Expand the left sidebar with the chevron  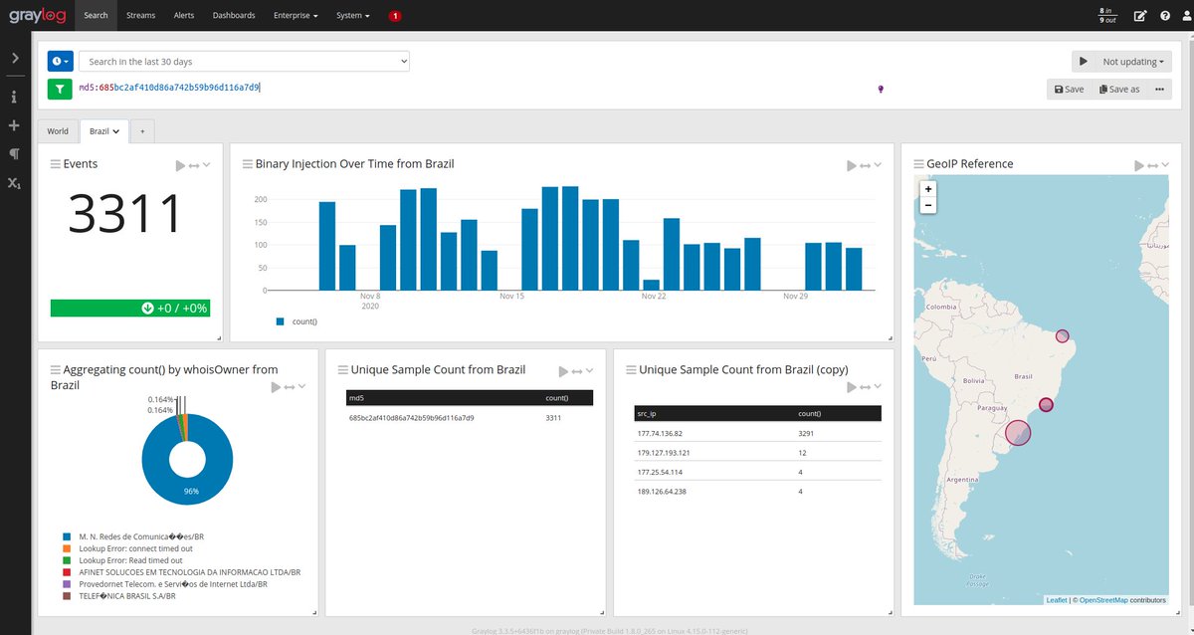[15, 59]
